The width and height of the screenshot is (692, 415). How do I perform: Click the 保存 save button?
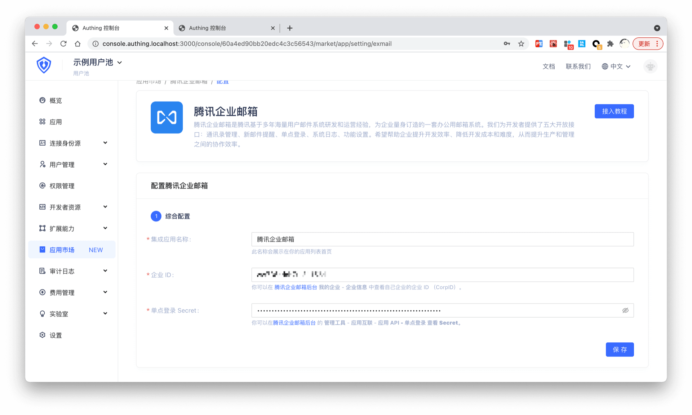[620, 350]
